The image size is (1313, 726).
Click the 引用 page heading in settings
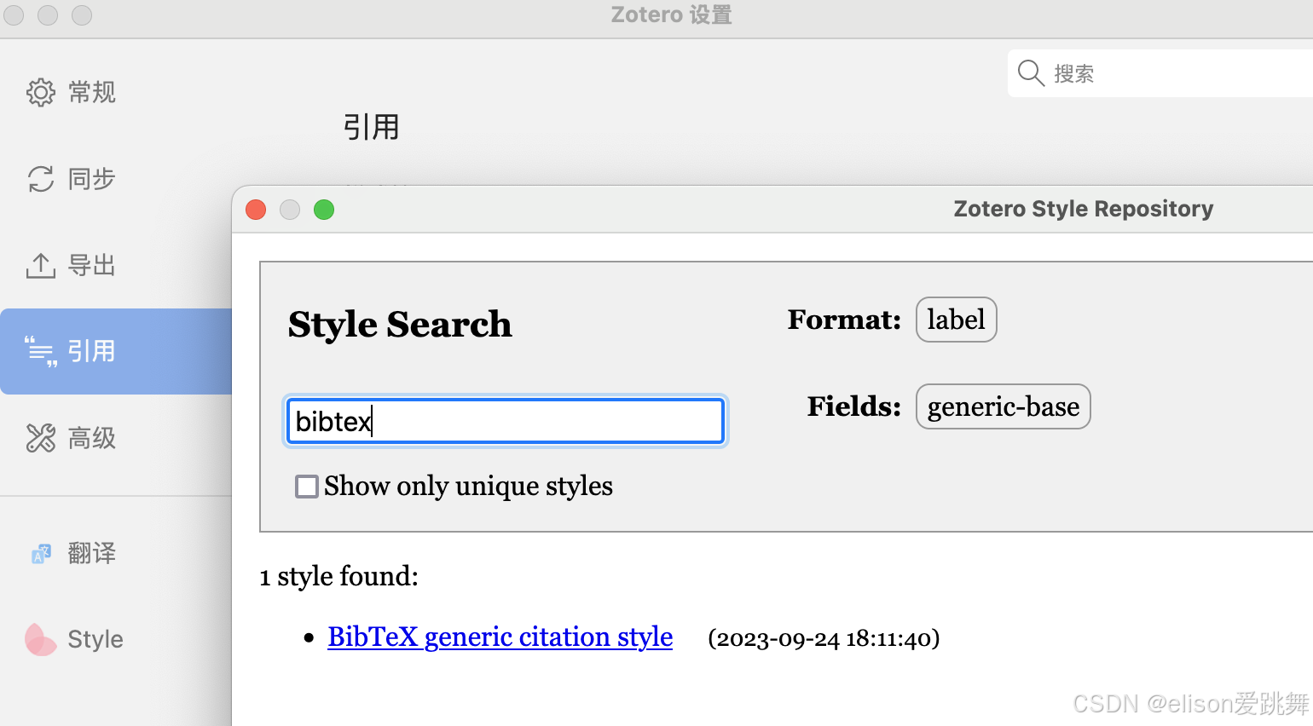point(371,128)
